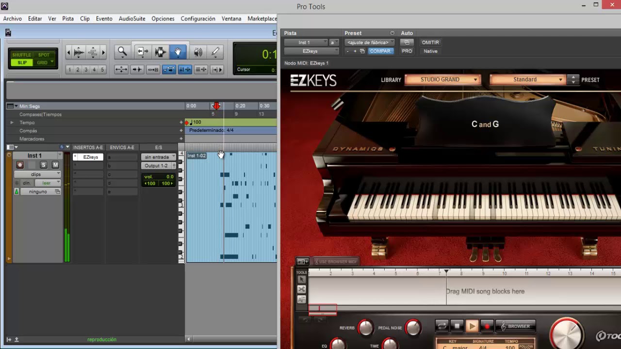Open 'Output 1-2' output selector
This screenshot has height=349, width=621.
pos(159,166)
